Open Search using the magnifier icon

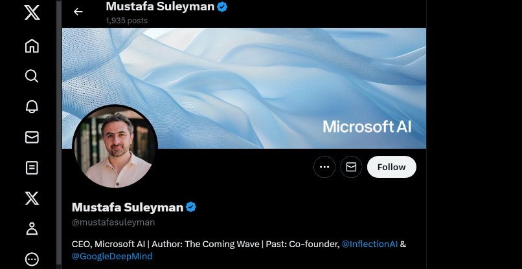[x=32, y=76]
